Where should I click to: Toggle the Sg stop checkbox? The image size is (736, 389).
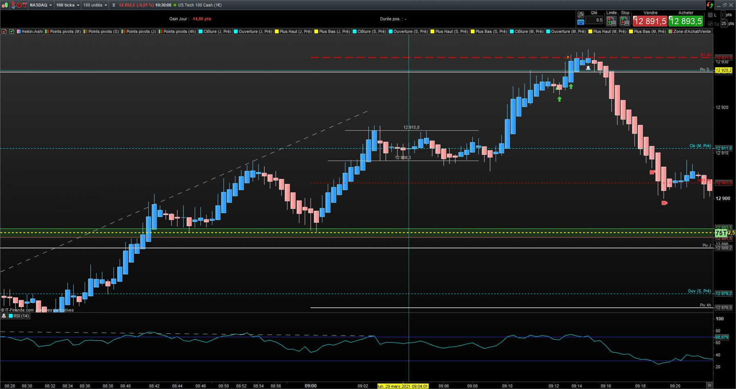710,24
